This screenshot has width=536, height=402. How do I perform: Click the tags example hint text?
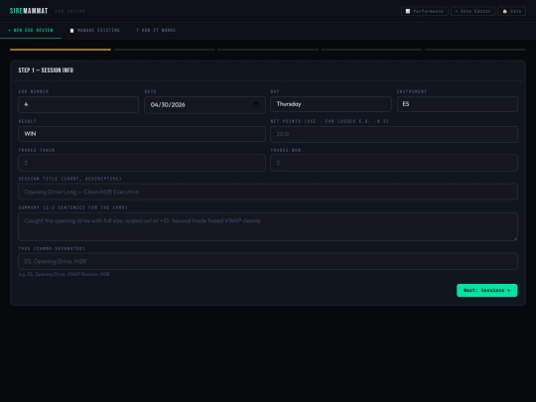64,274
